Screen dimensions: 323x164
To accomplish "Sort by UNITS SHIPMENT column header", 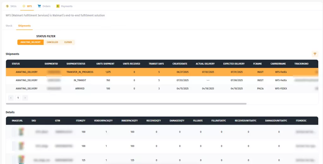I will [x=105, y=64].
